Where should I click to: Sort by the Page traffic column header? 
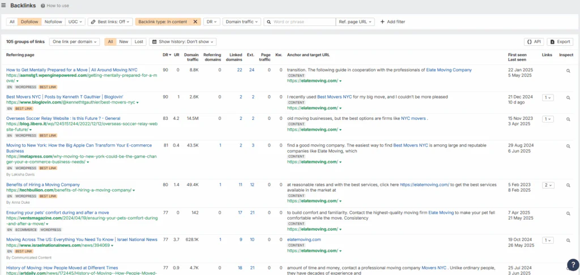pyautogui.click(x=265, y=57)
